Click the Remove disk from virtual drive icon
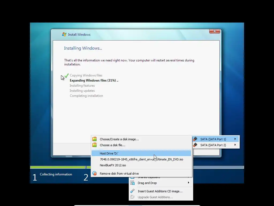Screen dimensions: 274x206 tap(94, 174)
